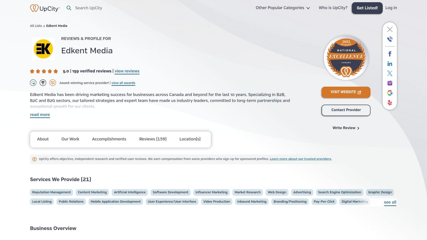The width and height of the screenshot is (427, 240).
Task: Click into the Search UpCity field
Action: pyautogui.click(x=89, y=8)
